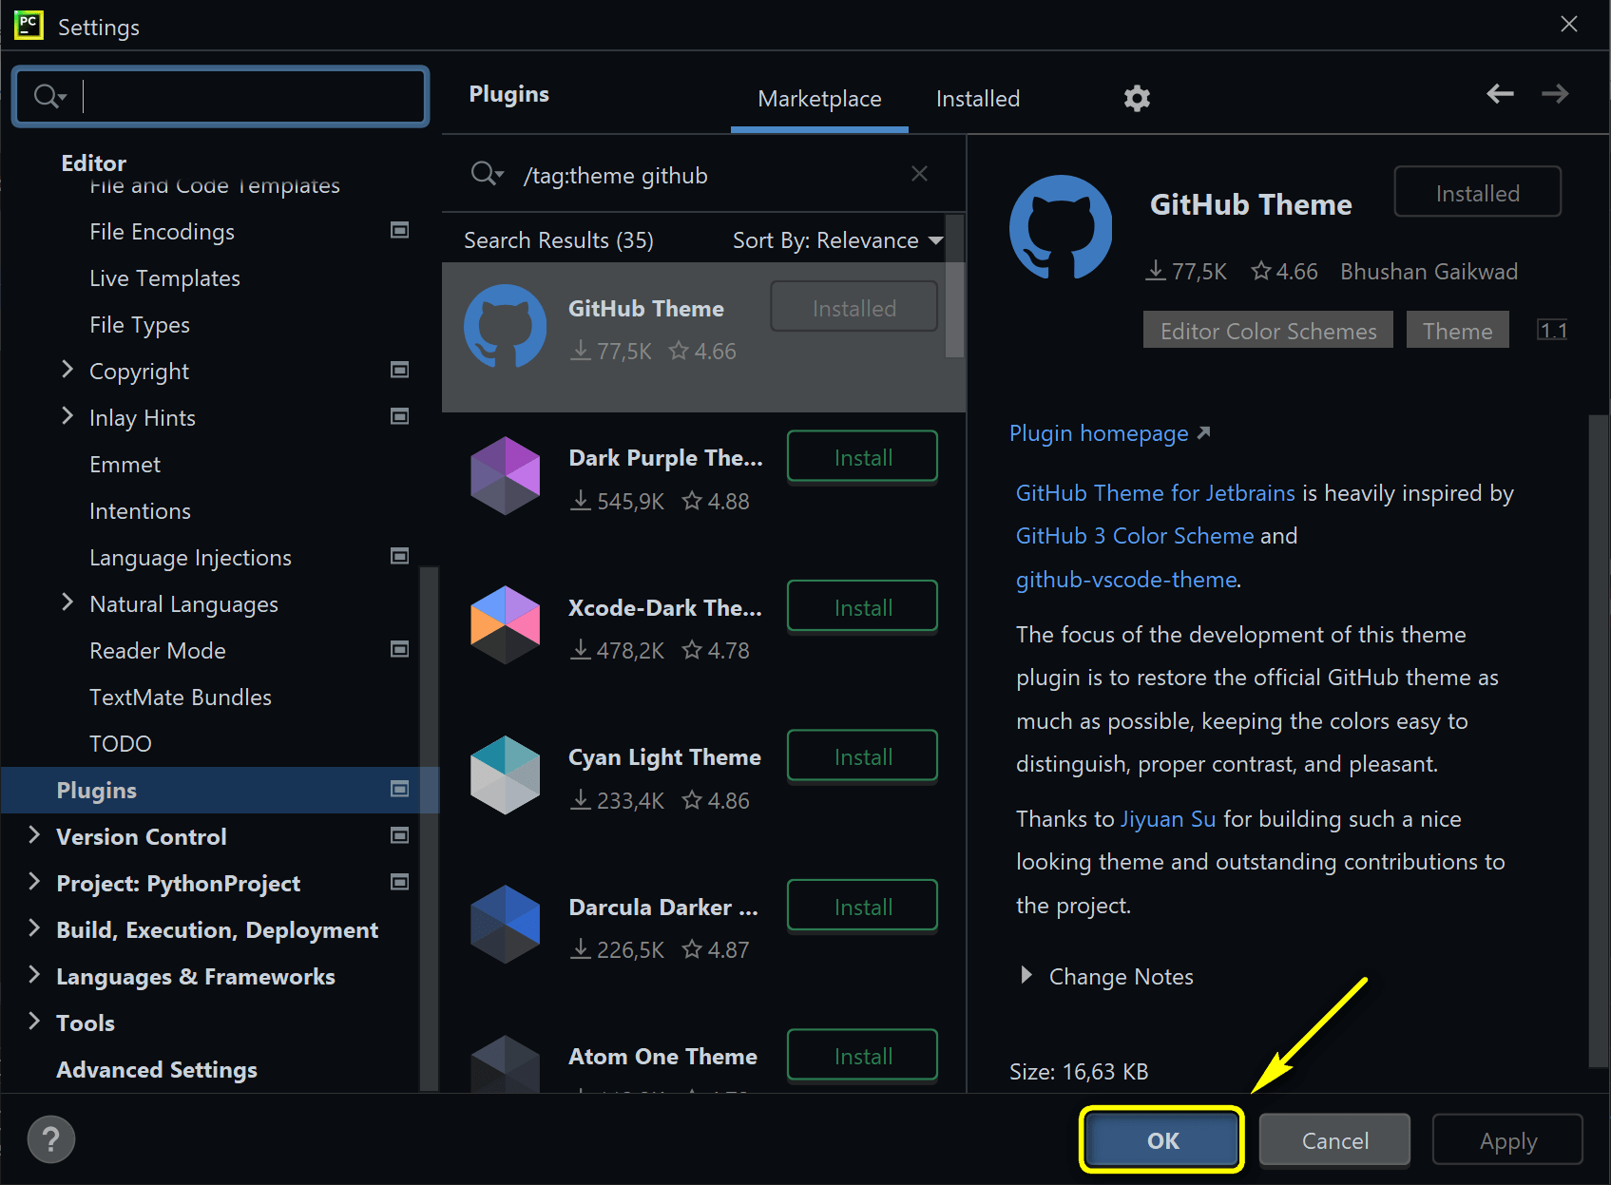This screenshot has height=1185, width=1611.
Task: Switch to the Installed tab
Action: click(977, 99)
